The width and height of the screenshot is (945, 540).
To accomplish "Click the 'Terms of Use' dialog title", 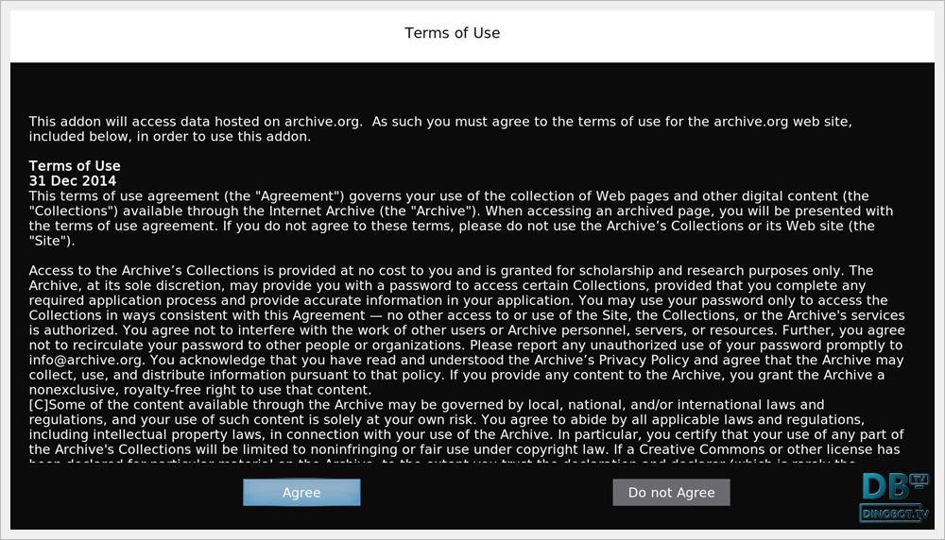I will pyautogui.click(x=452, y=33).
